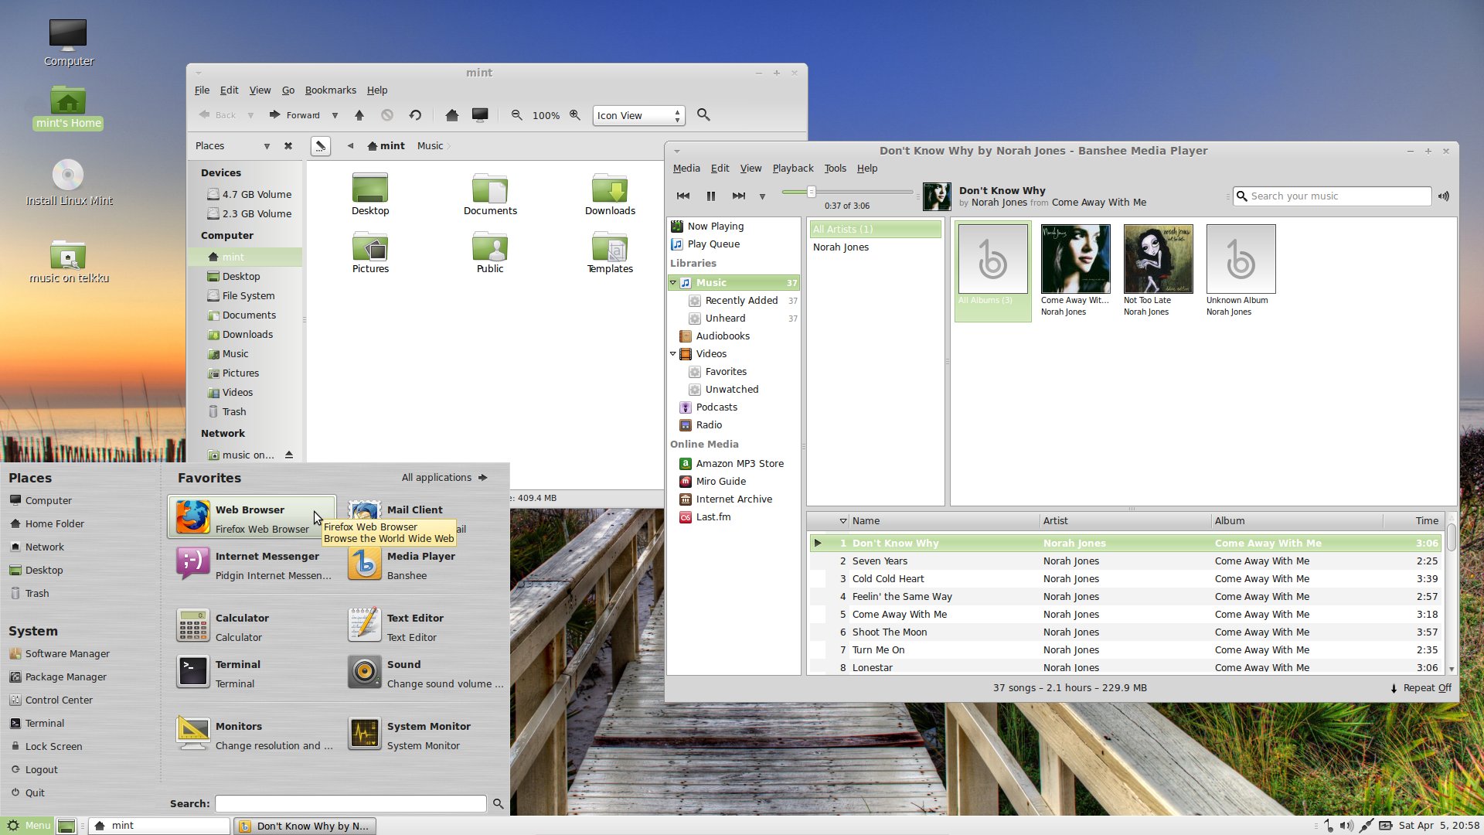1484x835 pixels.
Task: Open Radio source
Action: 709,425
